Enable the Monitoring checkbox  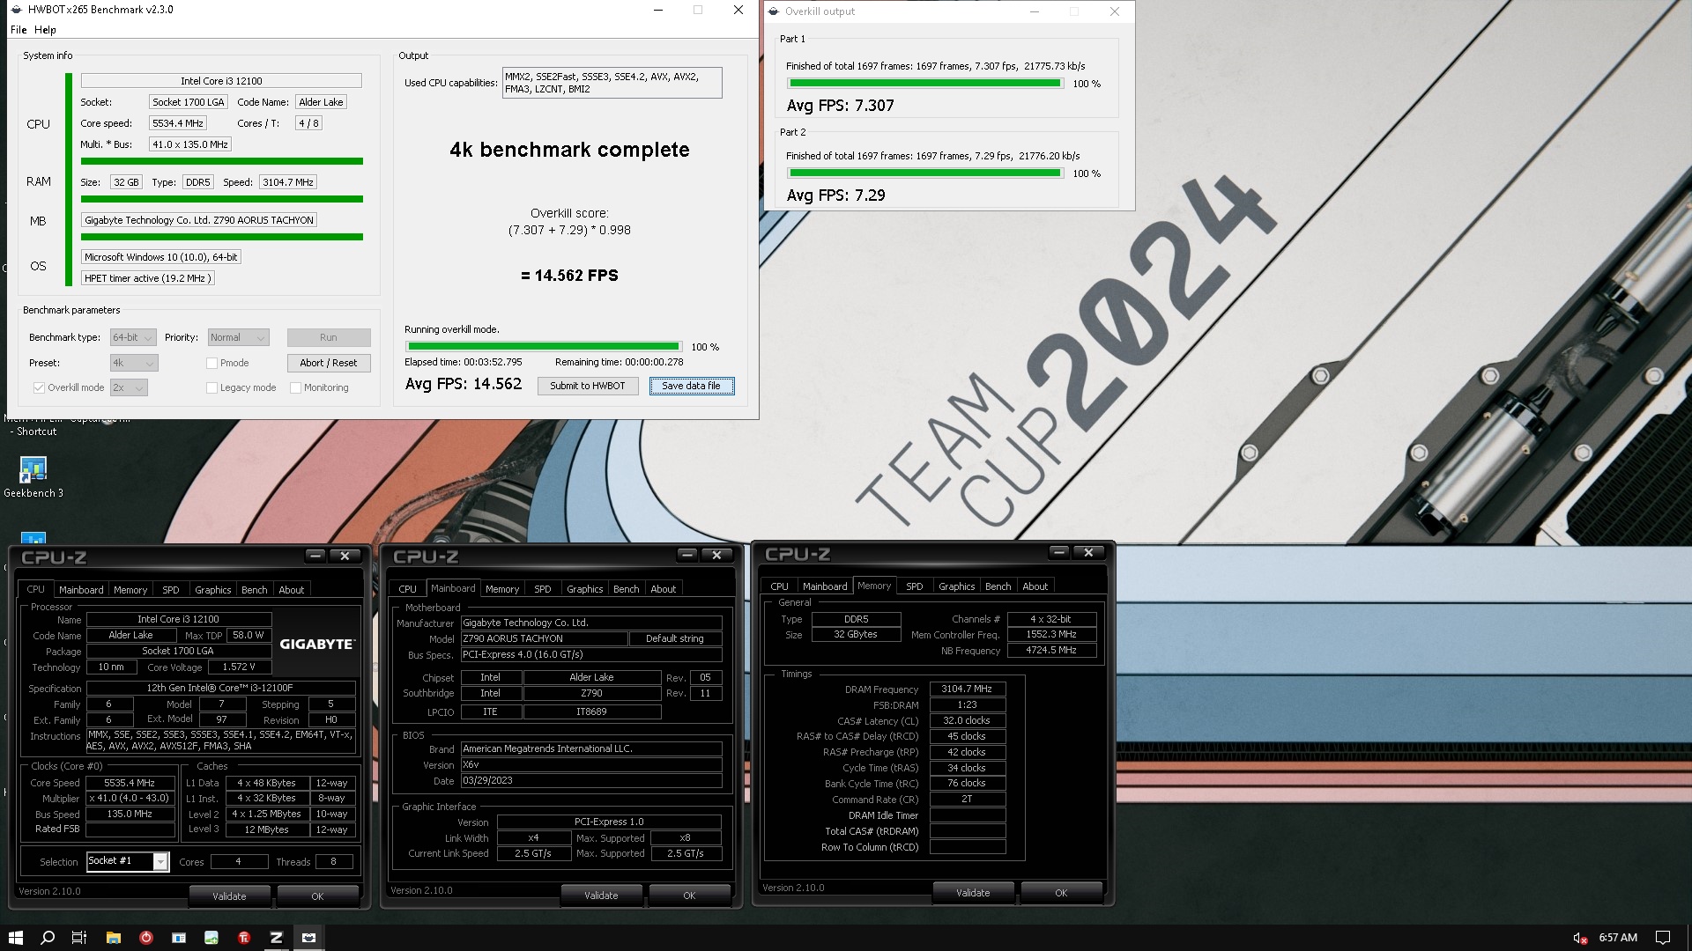(296, 387)
